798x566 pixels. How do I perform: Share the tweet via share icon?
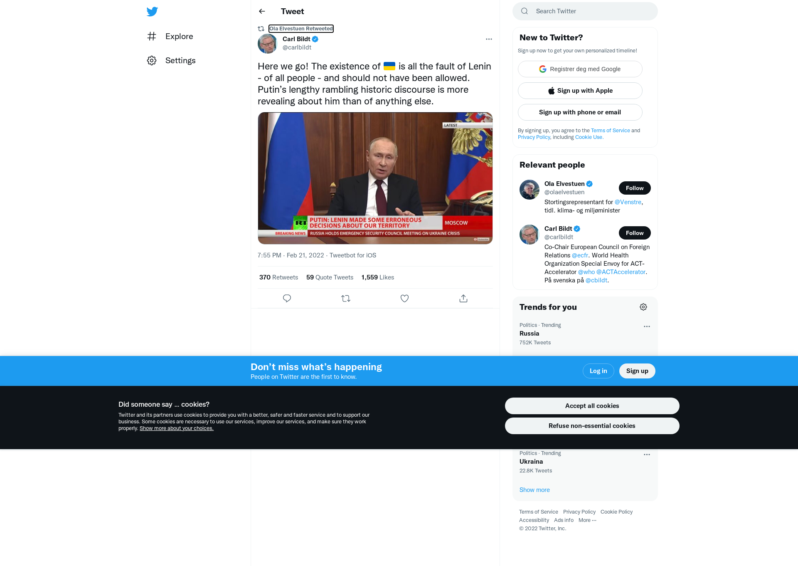click(463, 298)
